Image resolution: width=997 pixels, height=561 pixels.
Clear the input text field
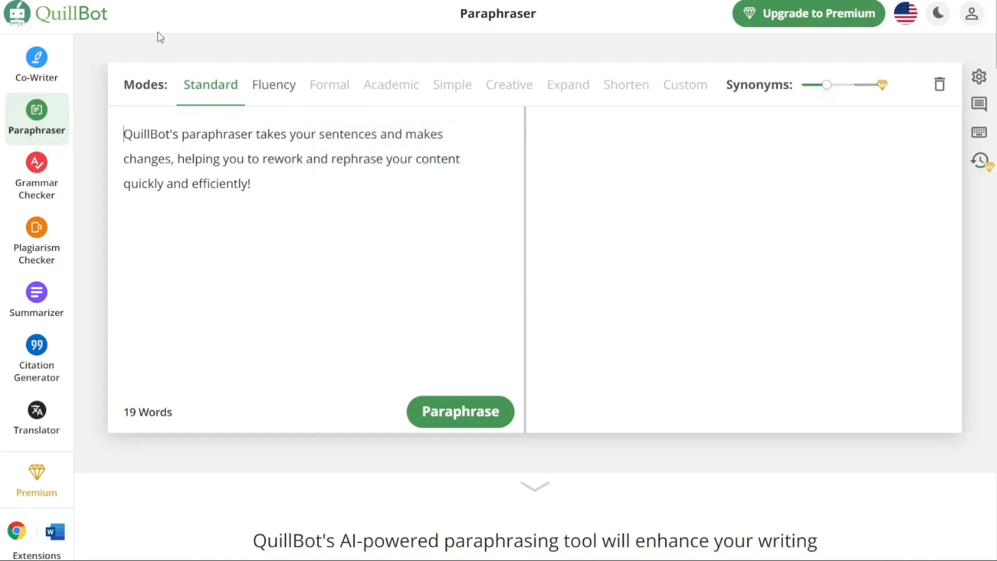[x=939, y=84]
